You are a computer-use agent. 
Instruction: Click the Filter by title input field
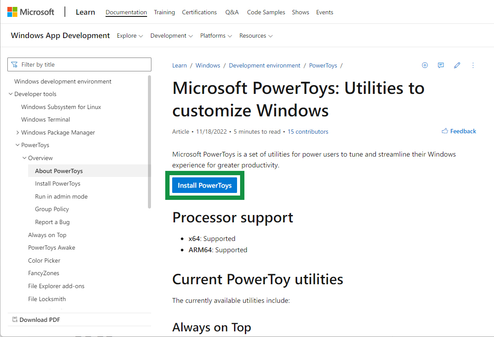tap(80, 64)
